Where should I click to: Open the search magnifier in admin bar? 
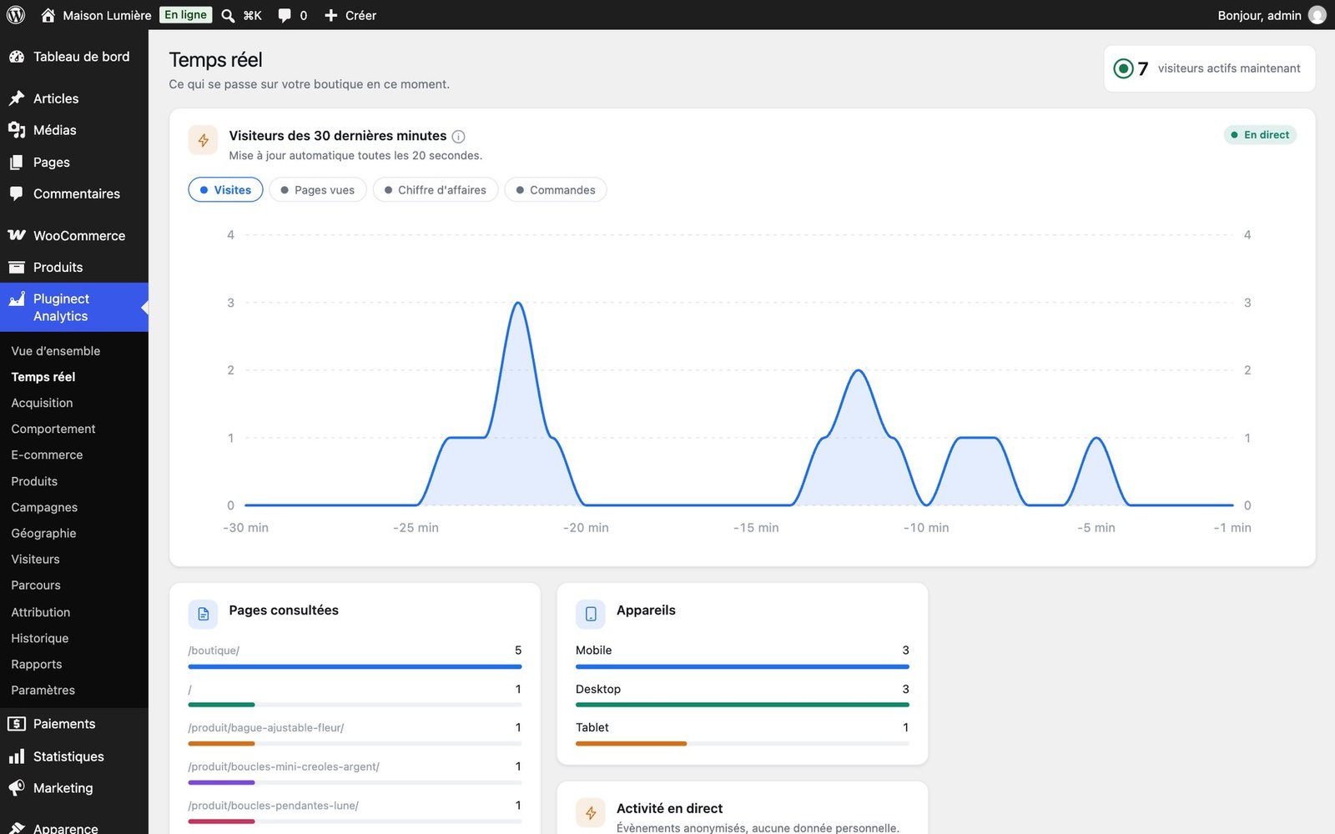[x=228, y=15]
